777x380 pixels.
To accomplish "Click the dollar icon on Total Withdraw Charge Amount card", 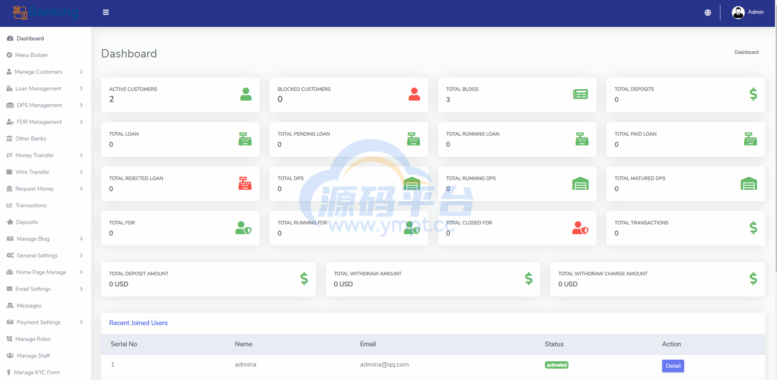I will click(753, 279).
